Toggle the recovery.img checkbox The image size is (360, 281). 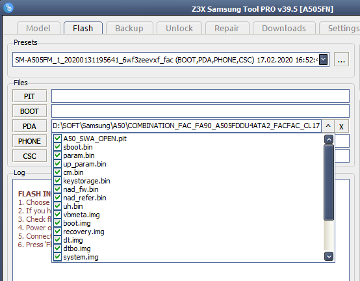coord(57,232)
